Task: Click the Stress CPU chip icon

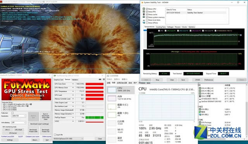Action: pyautogui.click(x=144, y=9)
